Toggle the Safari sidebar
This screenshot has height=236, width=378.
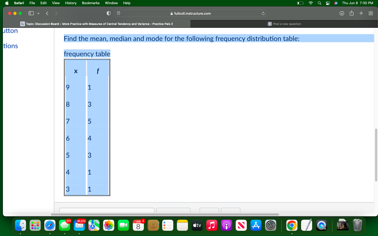(31, 13)
